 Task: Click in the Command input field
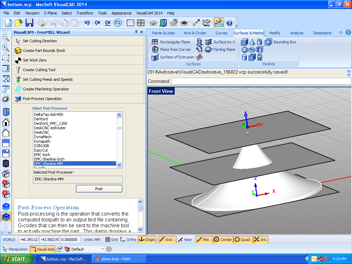coord(261,81)
